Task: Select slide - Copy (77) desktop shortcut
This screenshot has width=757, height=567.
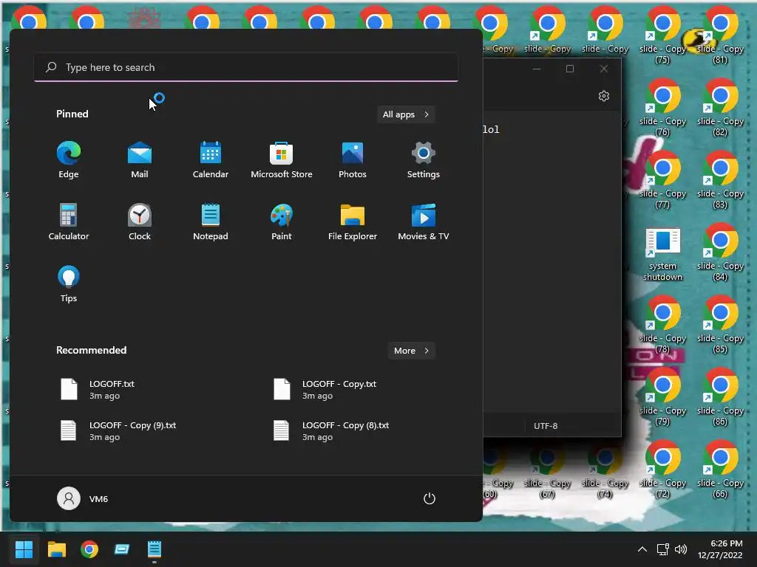Action: (662, 180)
